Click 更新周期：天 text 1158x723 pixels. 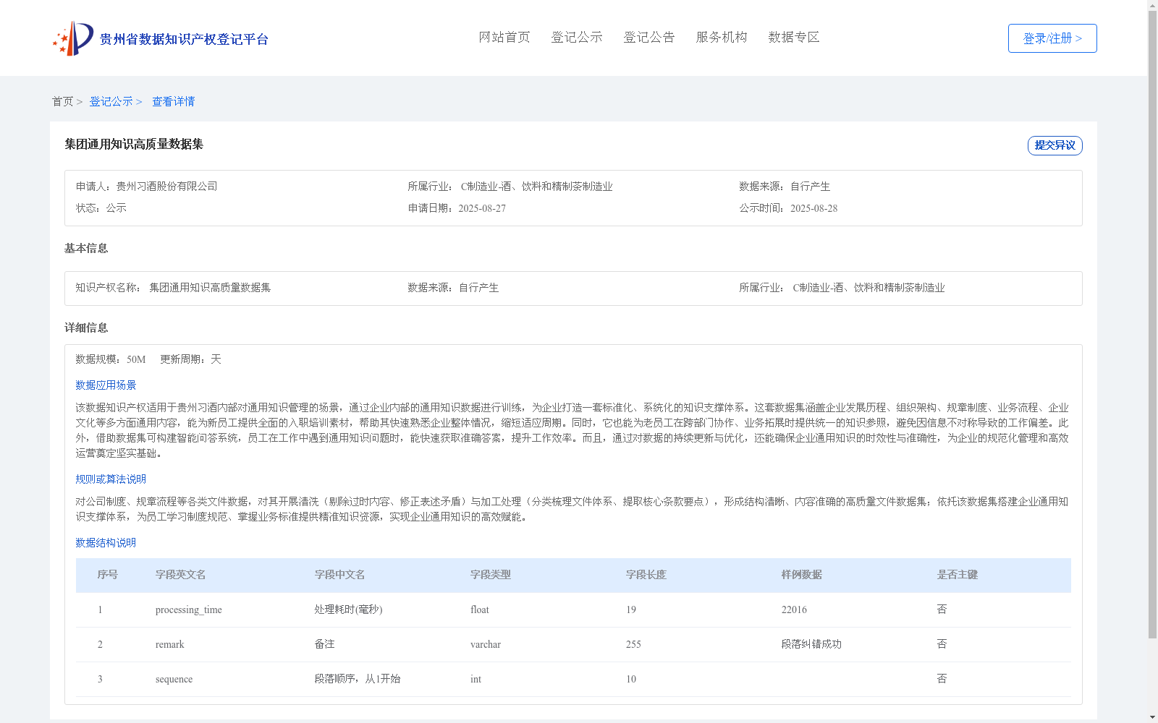pos(190,359)
